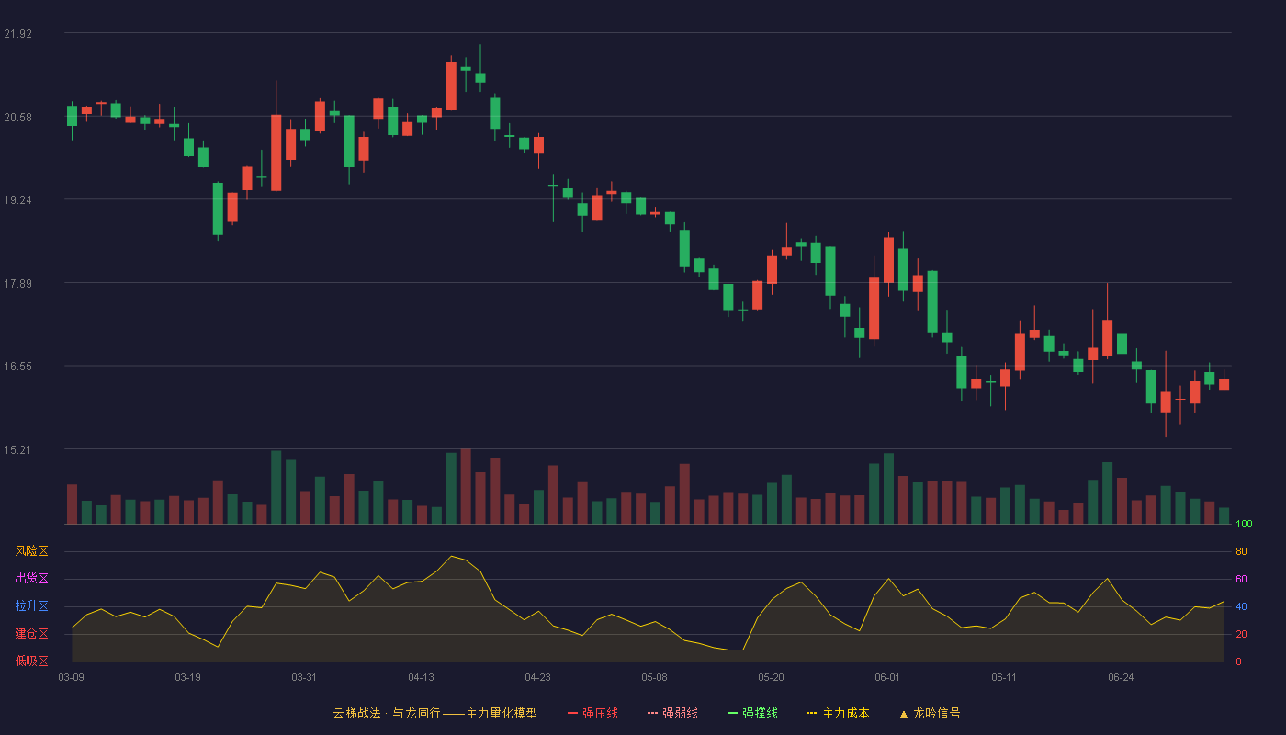This screenshot has height=735, width=1286.
Task: Click the 40 indicator scale value
Action: 1242,606
